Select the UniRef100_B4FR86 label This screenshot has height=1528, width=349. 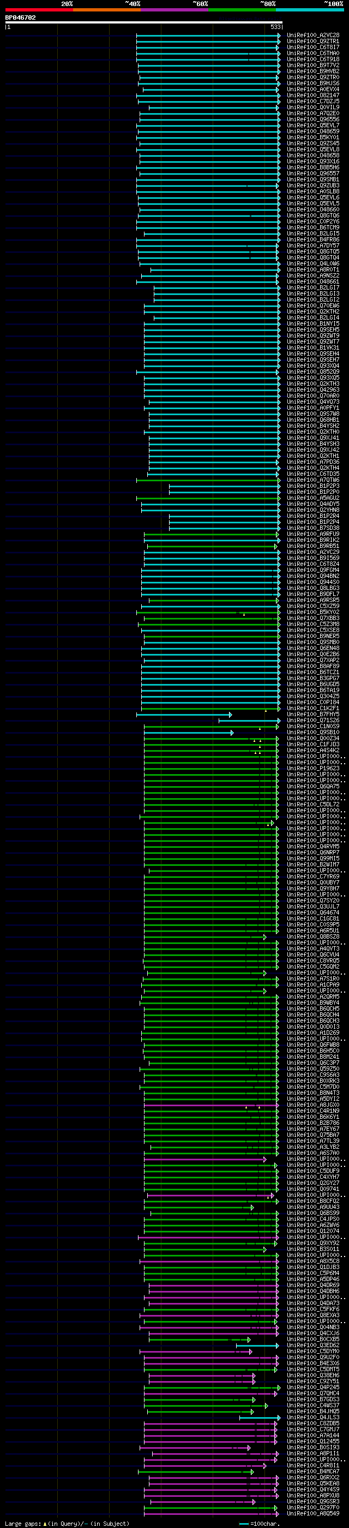(x=314, y=240)
